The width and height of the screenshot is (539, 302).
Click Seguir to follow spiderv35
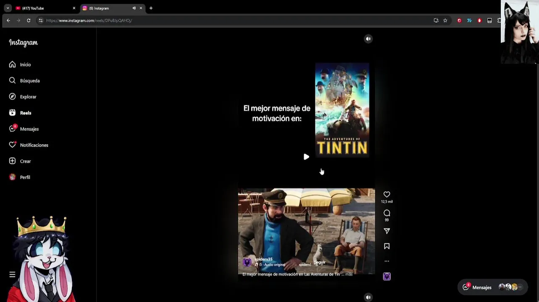pos(320,262)
